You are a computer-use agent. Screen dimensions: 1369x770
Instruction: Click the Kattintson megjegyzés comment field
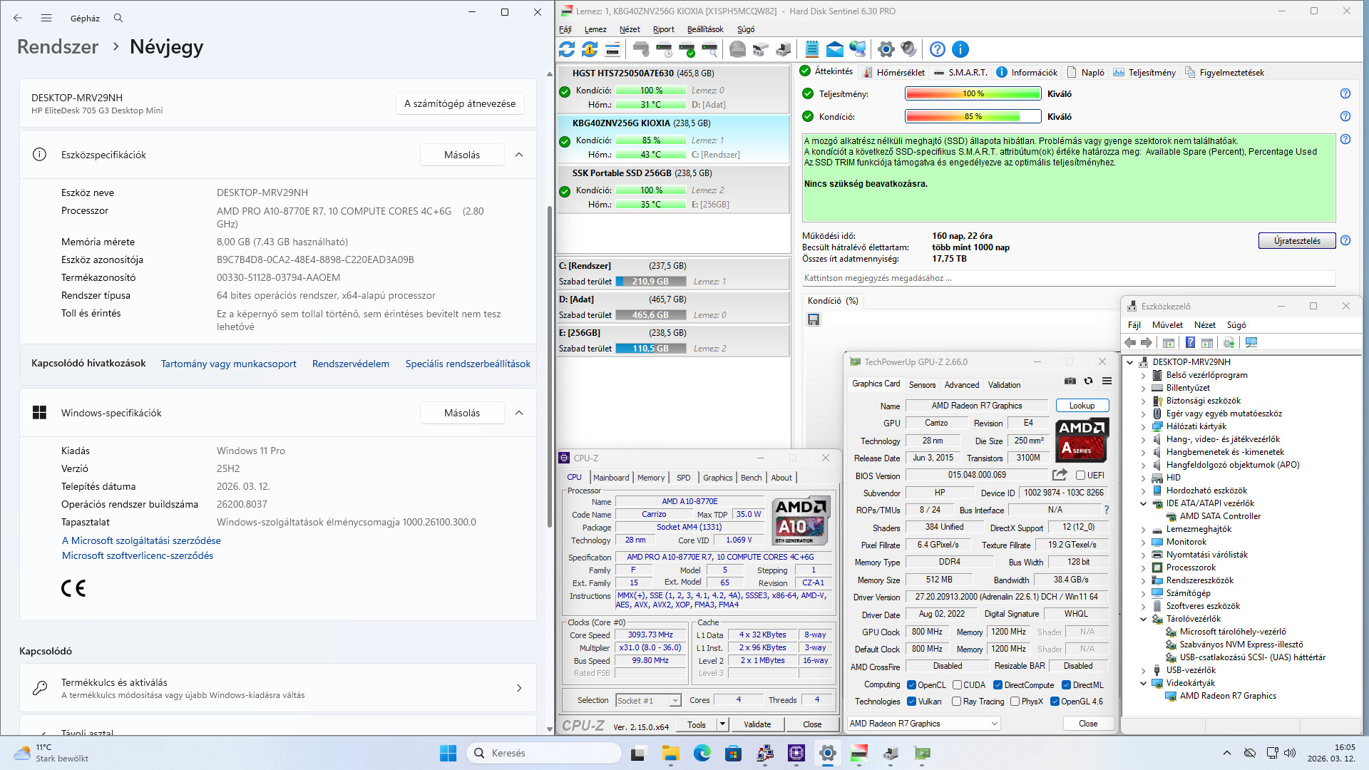pos(1067,278)
